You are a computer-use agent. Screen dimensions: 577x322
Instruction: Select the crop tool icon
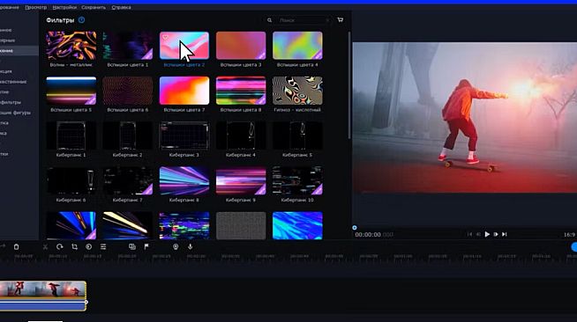coord(74,247)
